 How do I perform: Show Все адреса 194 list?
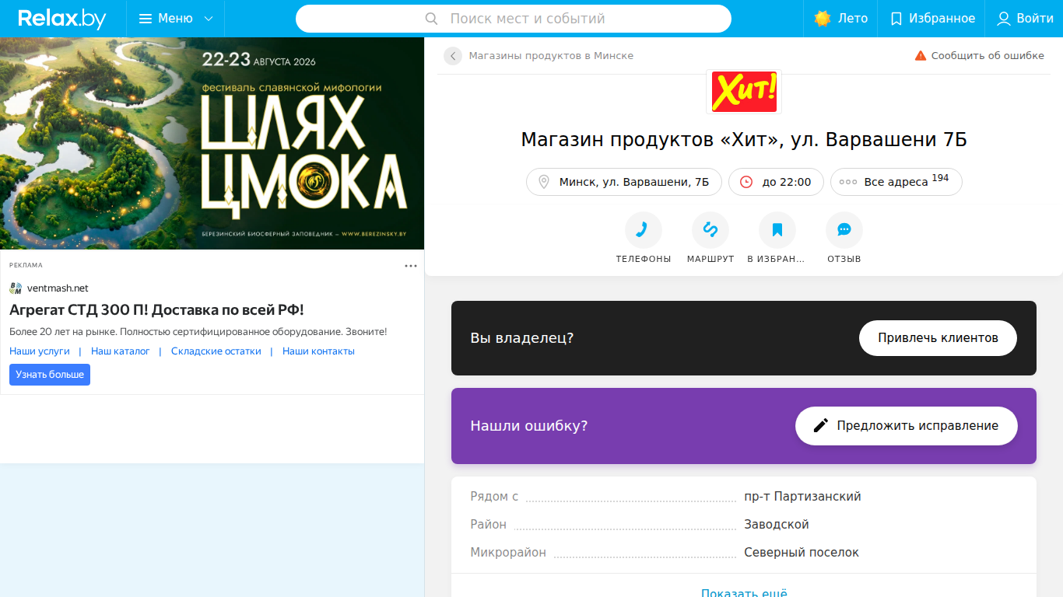tap(896, 182)
